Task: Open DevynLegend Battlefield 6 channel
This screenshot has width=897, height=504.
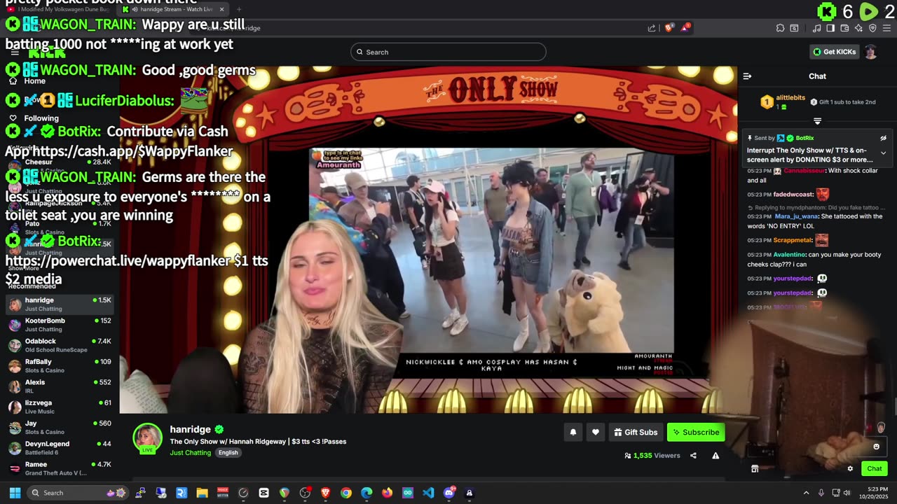Action: (x=60, y=448)
